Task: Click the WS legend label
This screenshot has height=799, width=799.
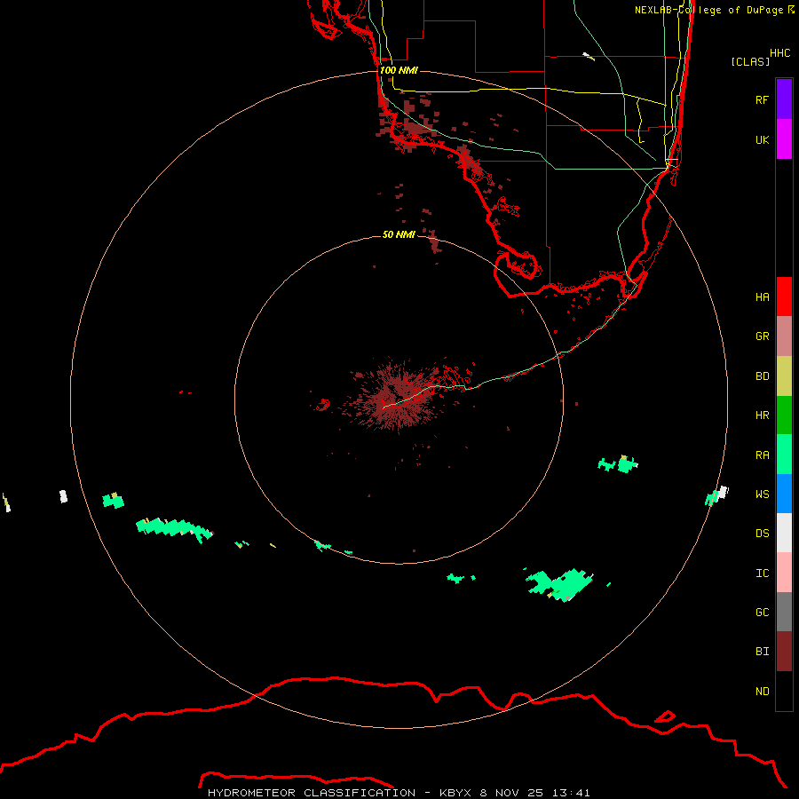Action: point(762,494)
